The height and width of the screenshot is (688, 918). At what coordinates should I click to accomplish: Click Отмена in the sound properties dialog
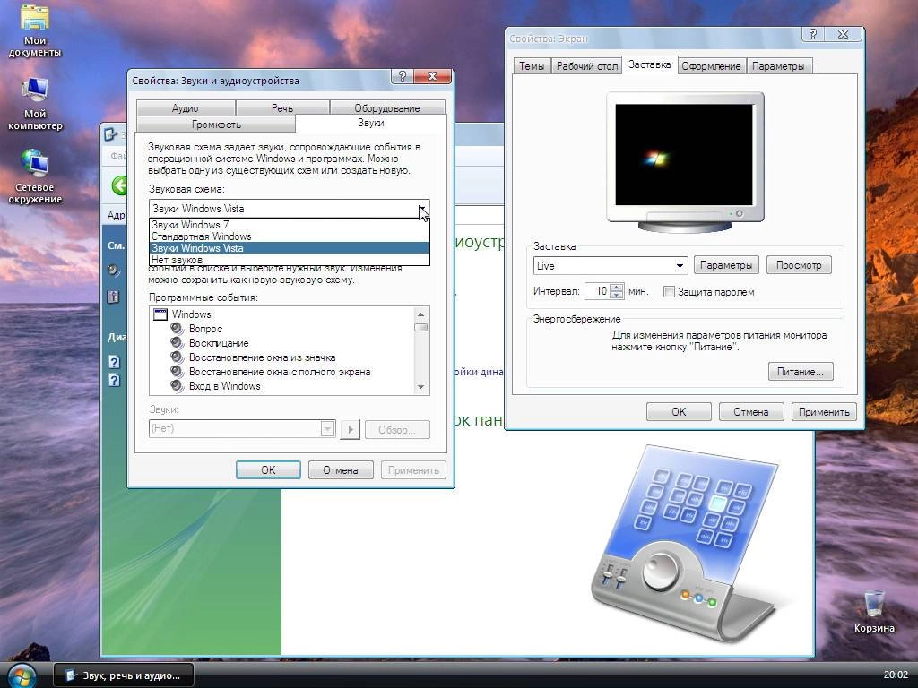[340, 469]
